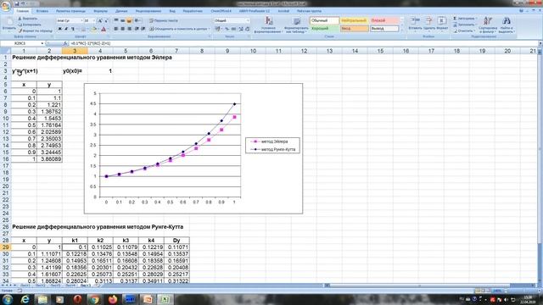Image resolution: width=543 pixels, height=305 pixels.
Task: Toggle underline formatting
Action: 72,29
